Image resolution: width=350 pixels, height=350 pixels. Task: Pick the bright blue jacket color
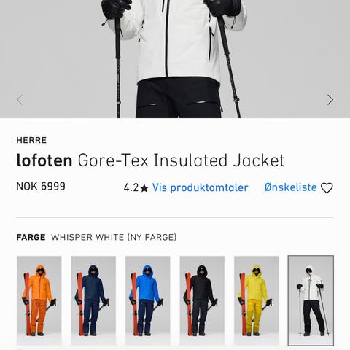pyautogui.click(x=147, y=300)
